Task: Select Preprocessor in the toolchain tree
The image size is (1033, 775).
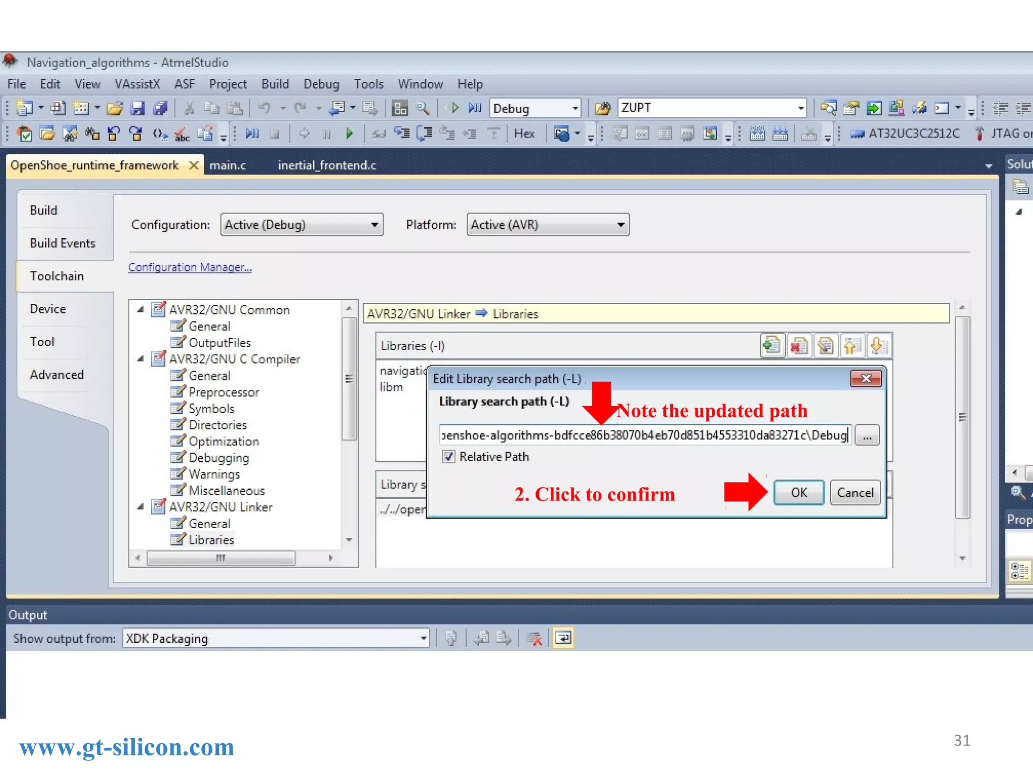Action: coord(224,392)
